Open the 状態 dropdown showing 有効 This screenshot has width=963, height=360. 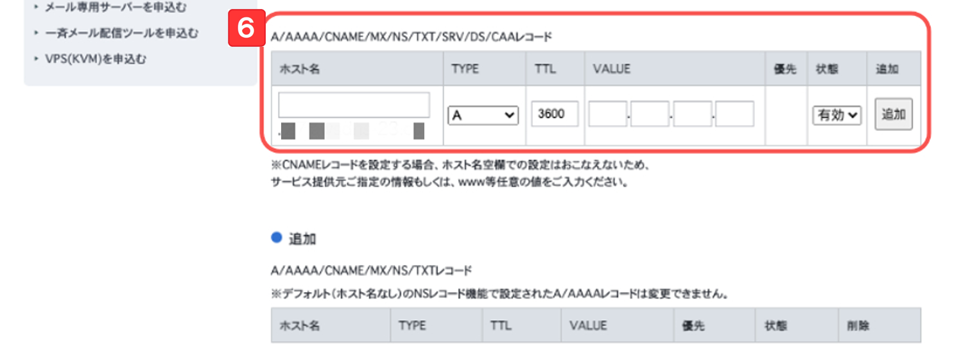(x=837, y=116)
